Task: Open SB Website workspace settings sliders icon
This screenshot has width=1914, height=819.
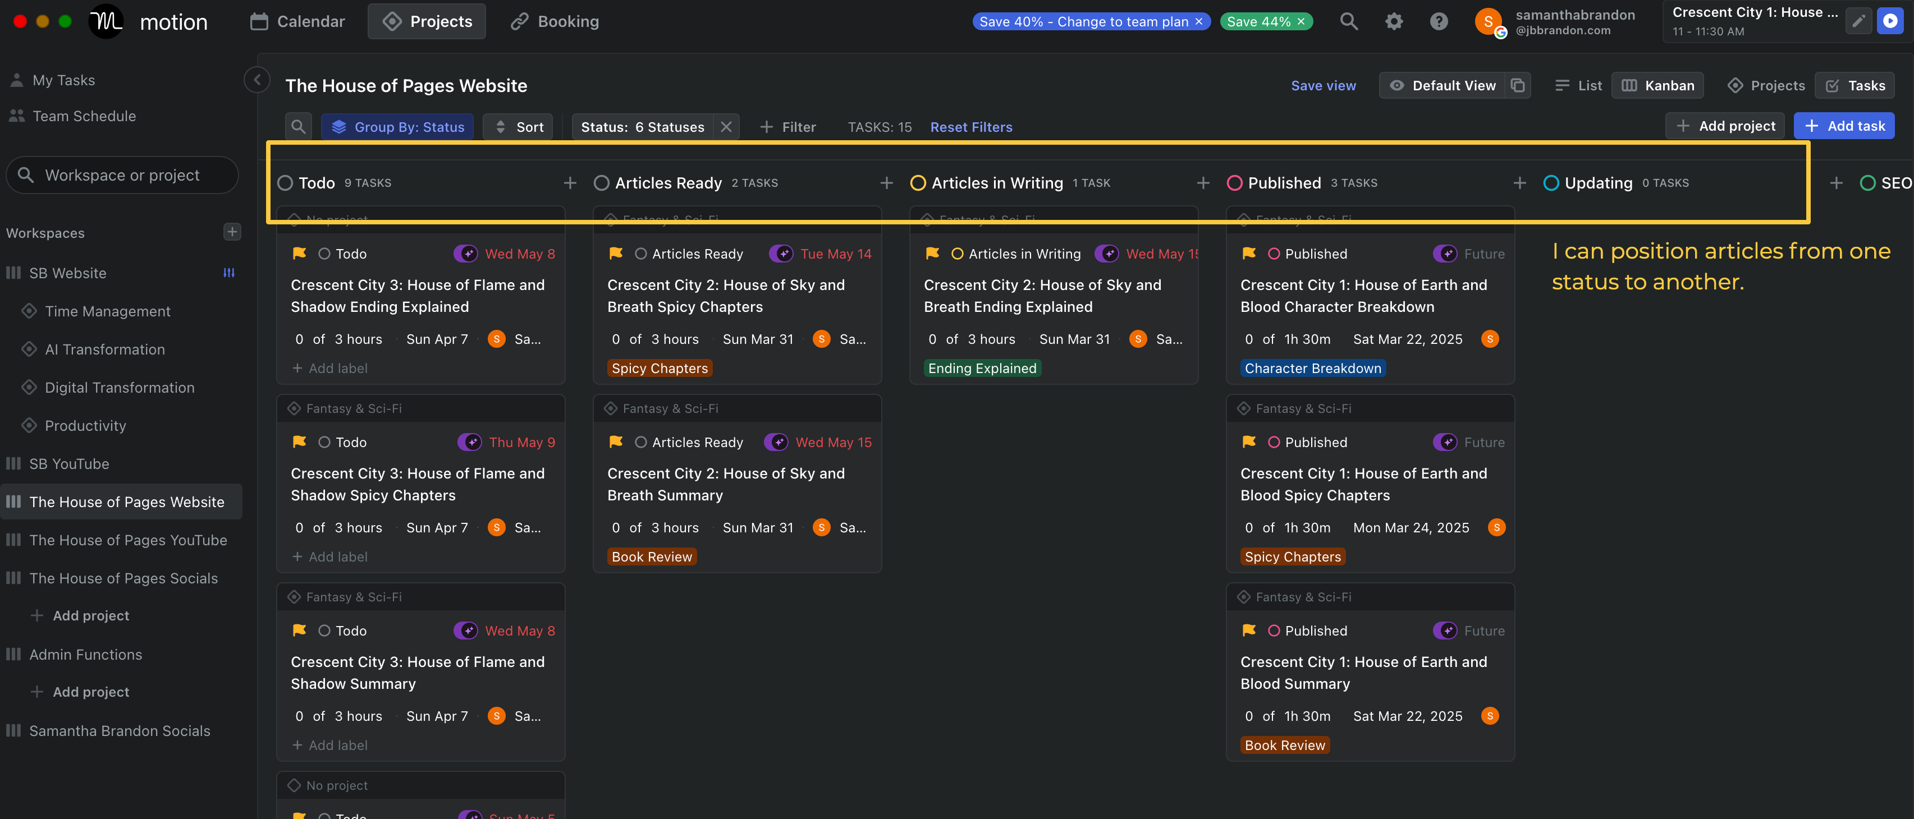Action: pos(229,273)
